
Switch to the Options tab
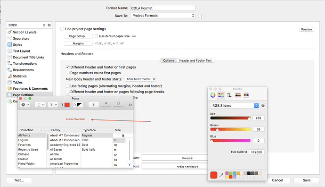tap(169, 60)
